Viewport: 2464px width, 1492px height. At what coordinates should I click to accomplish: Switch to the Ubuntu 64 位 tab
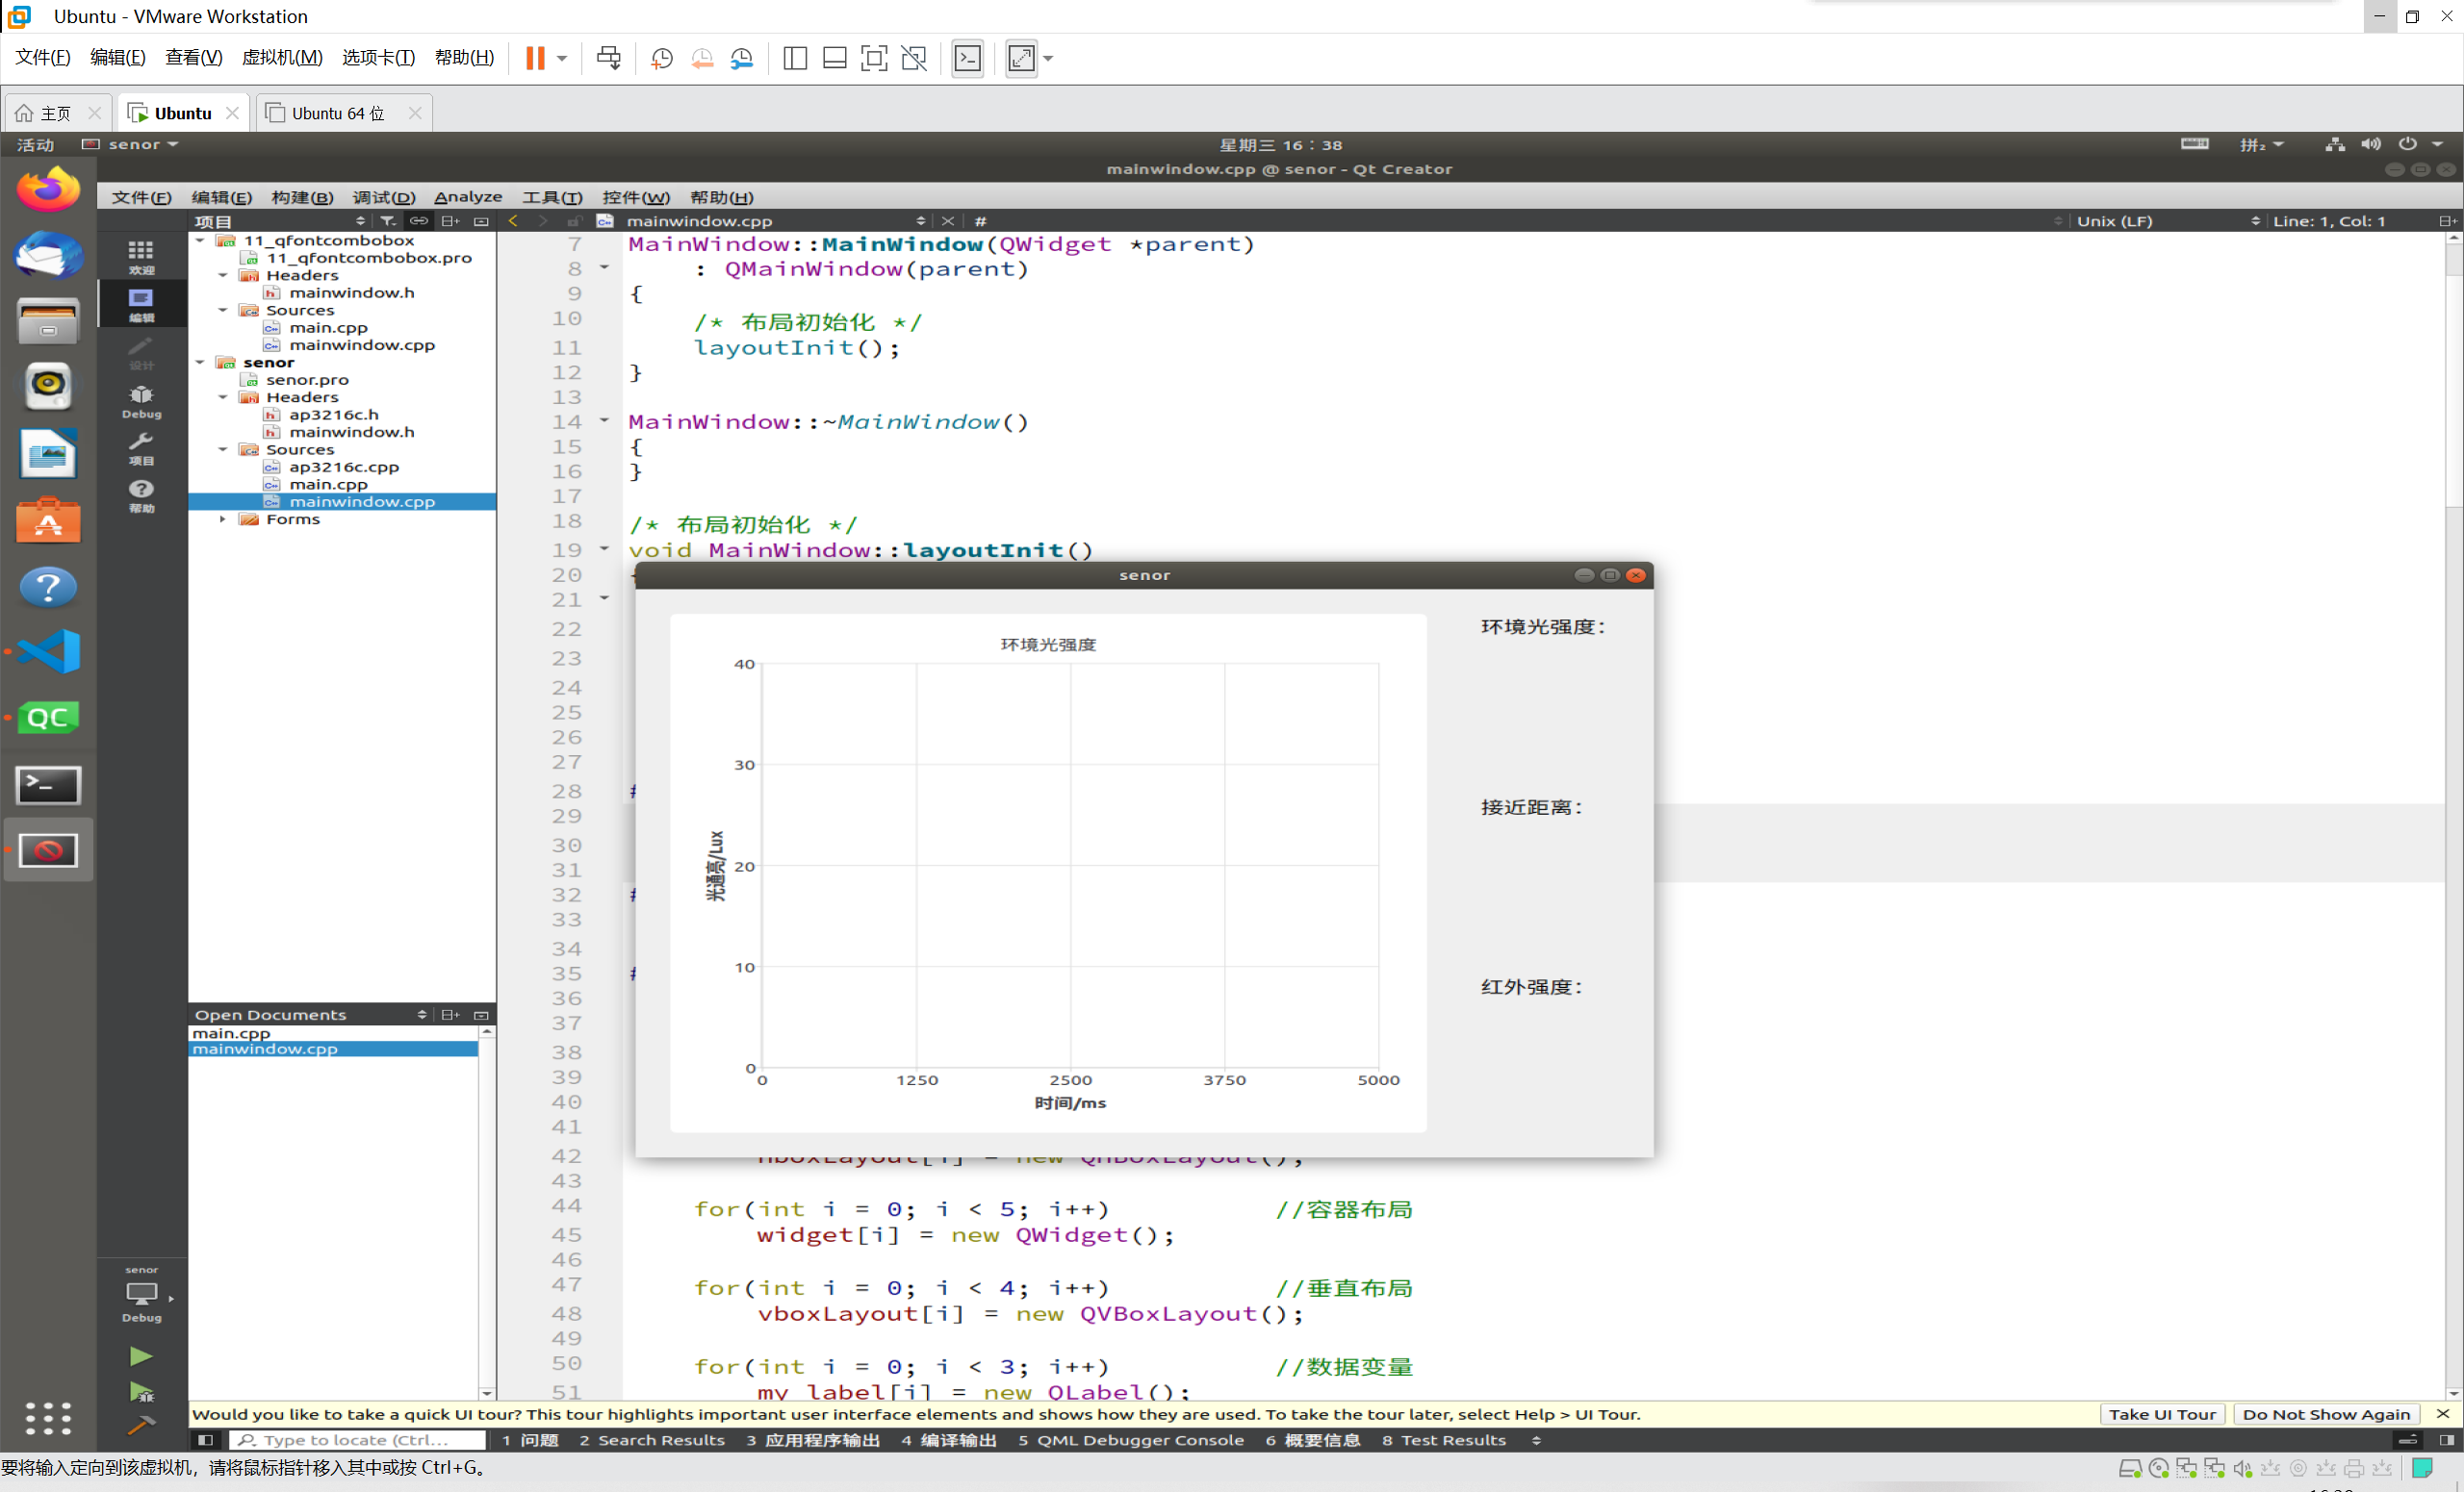point(337,113)
